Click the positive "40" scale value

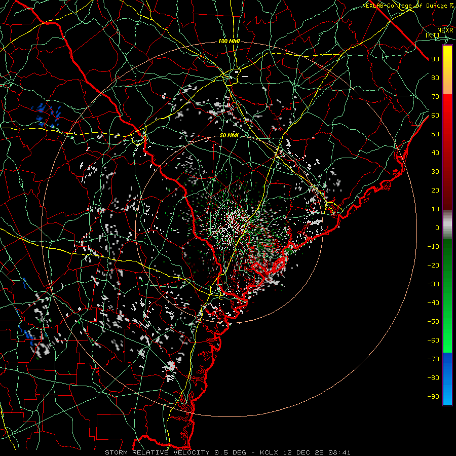(x=435, y=153)
